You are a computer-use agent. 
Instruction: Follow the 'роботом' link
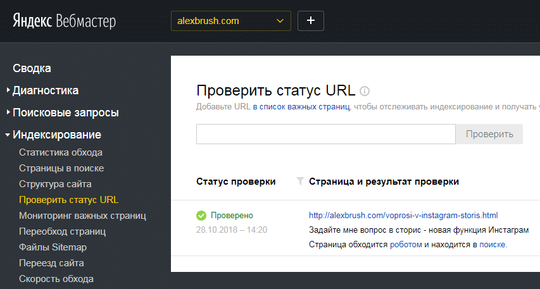click(406, 245)
